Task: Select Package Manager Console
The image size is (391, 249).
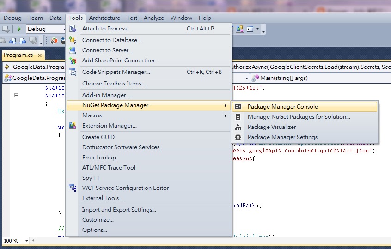Action: [305, 106]
